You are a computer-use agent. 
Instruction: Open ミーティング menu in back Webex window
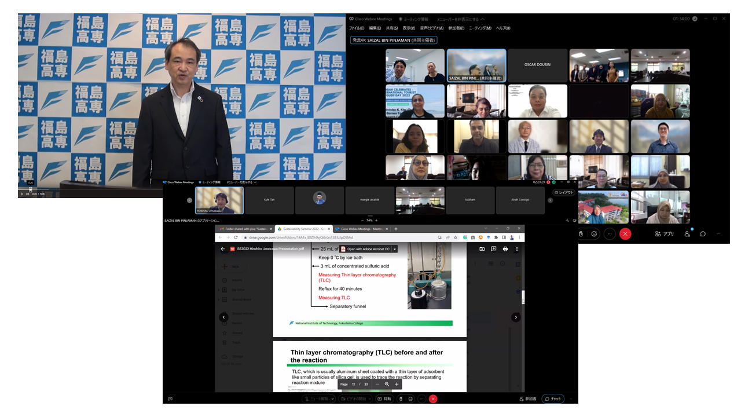(480, 28)
